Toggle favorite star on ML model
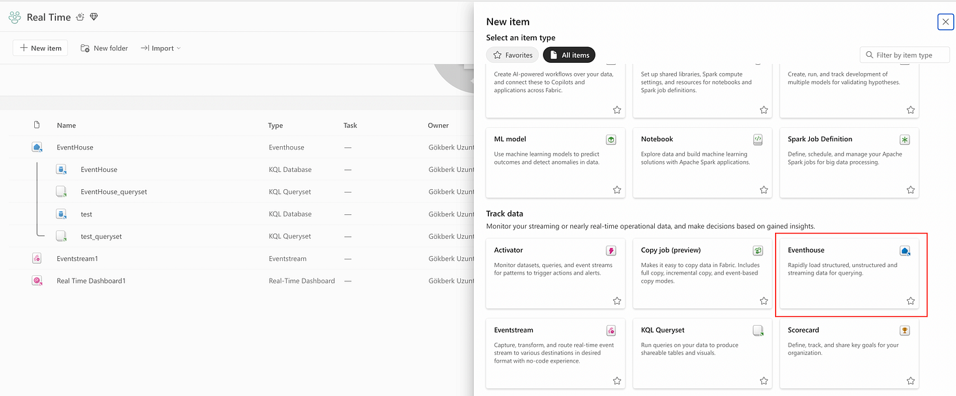956x396 pixels. tap(617, 190)
